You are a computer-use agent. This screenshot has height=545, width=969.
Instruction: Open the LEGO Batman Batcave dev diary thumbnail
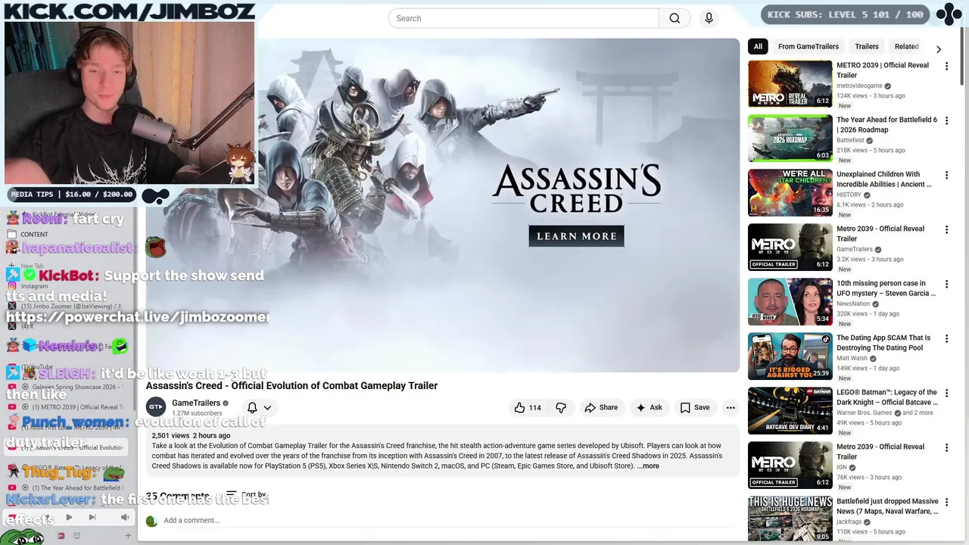pyautogui.click(x=790, y=411)
